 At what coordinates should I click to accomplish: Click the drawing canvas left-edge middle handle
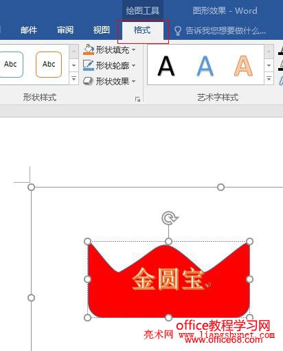point(32,298)
